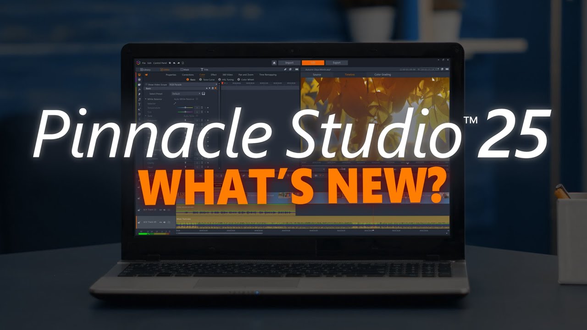Image resolution: width=587 pixels, height=330 pixels.
Task: Click the T titles sidebar icon
Action: click(x=139, y=104)
